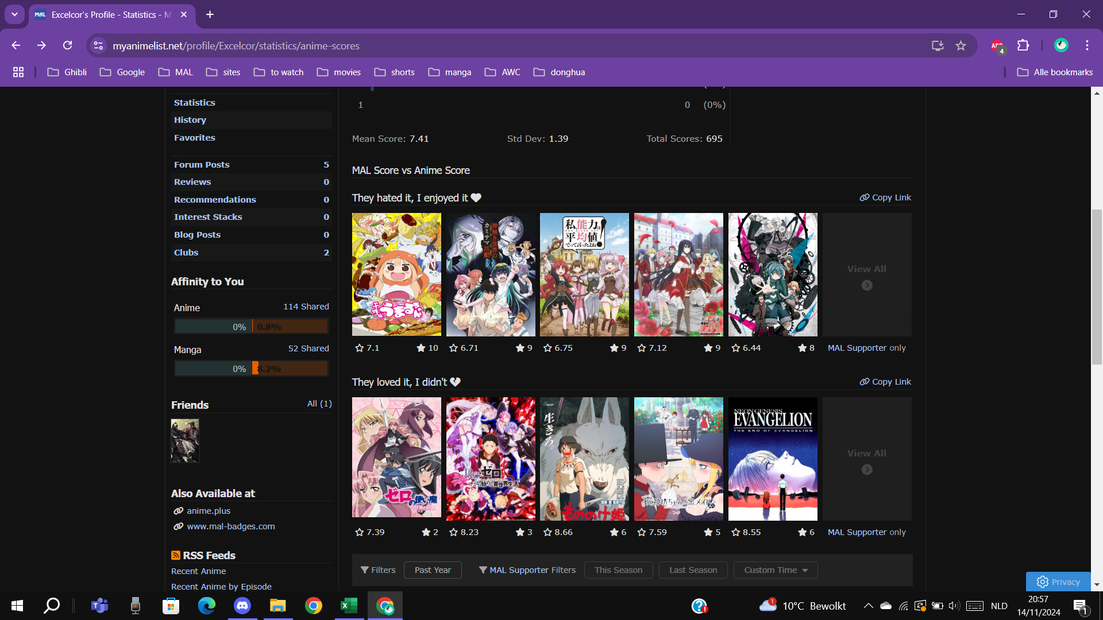Open the Umaru-chan anime poster
The image size is (1103, 620).
pyautogui.click(x=396, y=274)
